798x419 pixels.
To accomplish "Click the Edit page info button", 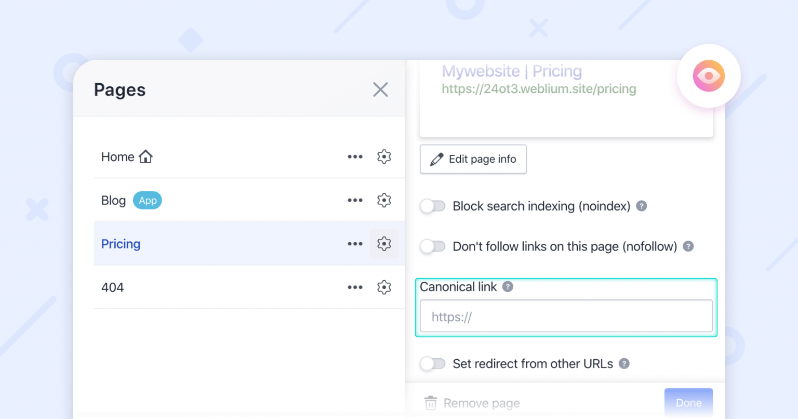I will [x=473, y=159].
